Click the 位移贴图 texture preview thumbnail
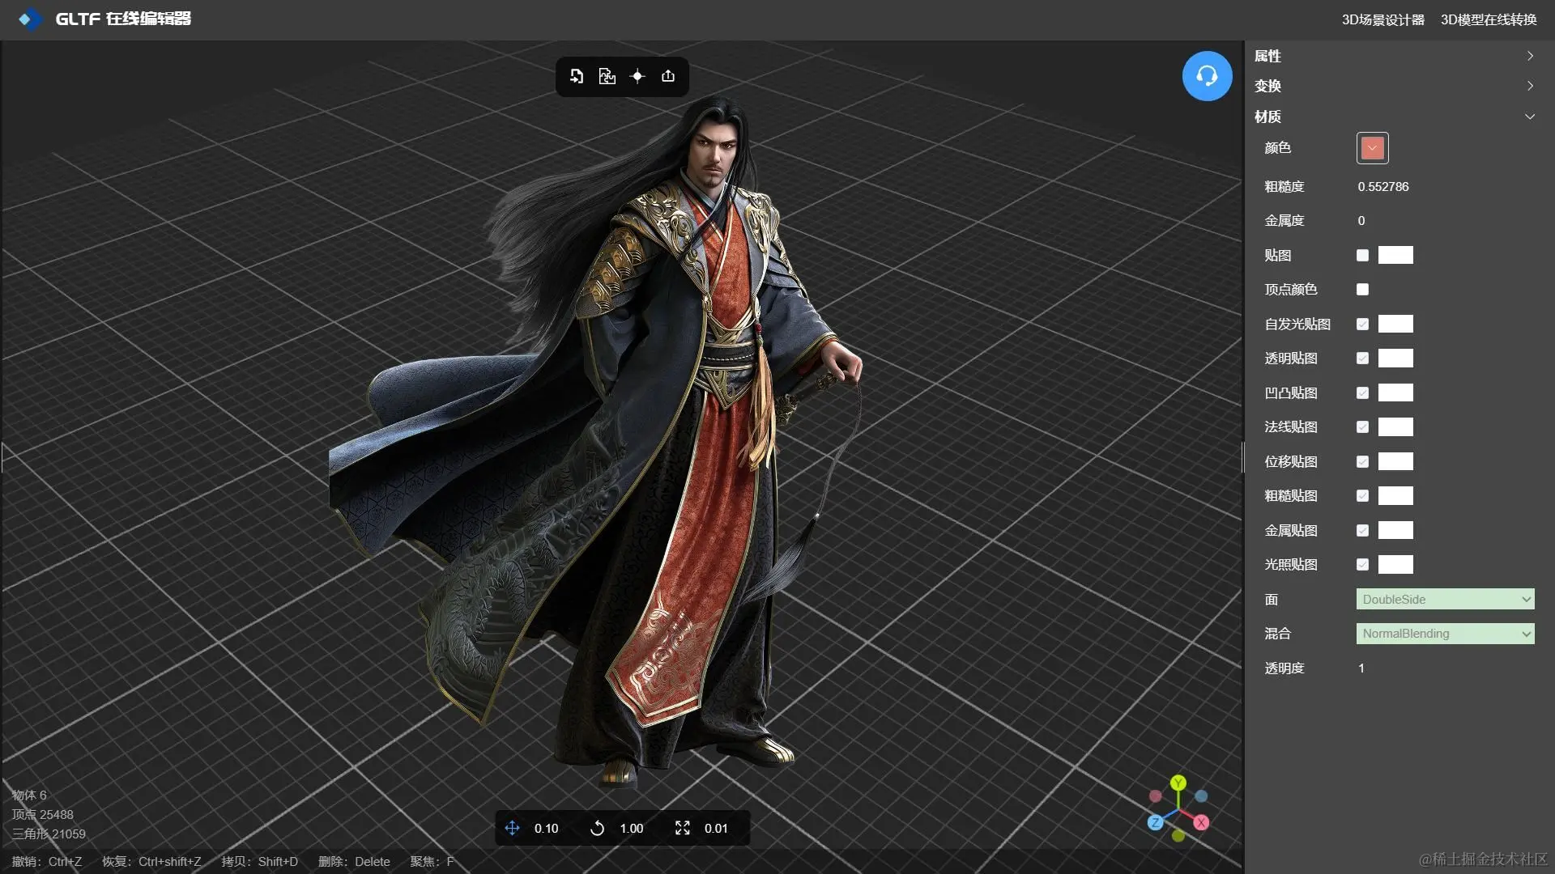This screenshot has width=1555, height=874. coord(1395,461)
